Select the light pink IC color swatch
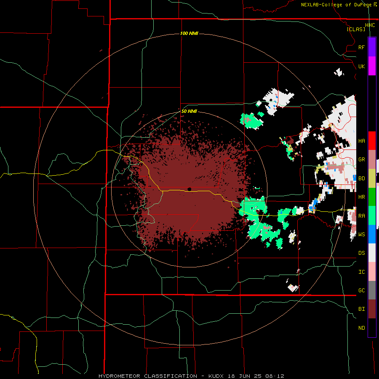379x379 pixels. click(372, 272)
